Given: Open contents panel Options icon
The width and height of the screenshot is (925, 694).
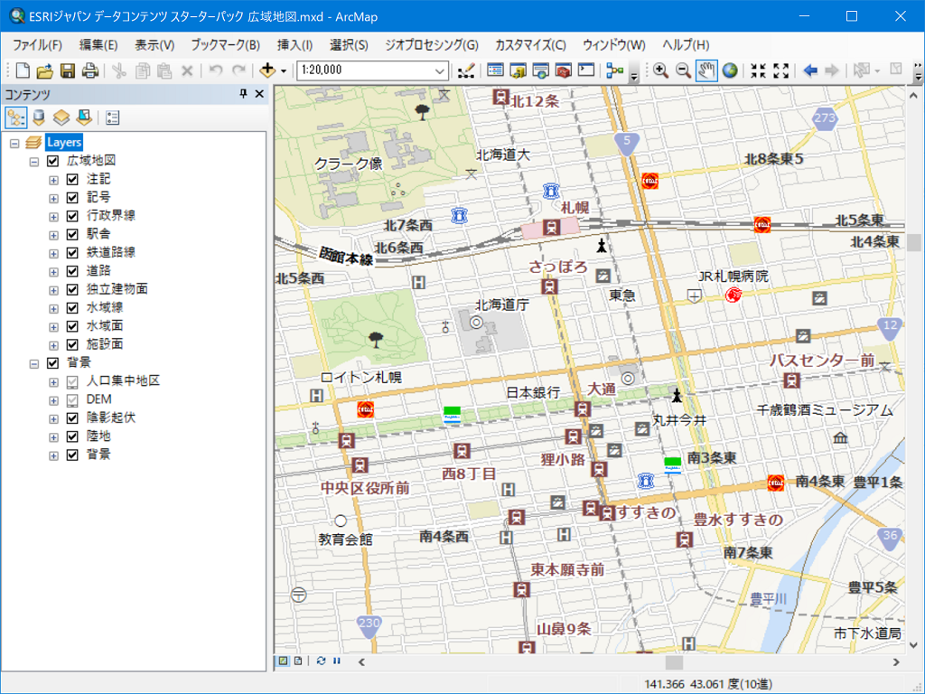Looking at the screenshot, I should point(112,118).
